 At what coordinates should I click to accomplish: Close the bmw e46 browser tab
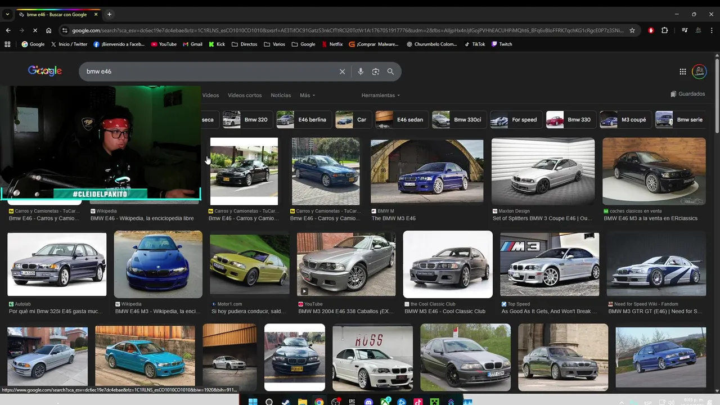[x=96, y=15]
